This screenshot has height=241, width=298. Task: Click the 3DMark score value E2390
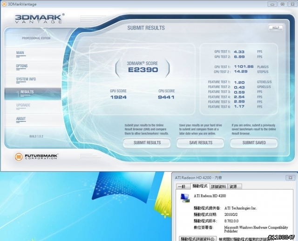tap(143, 70)
